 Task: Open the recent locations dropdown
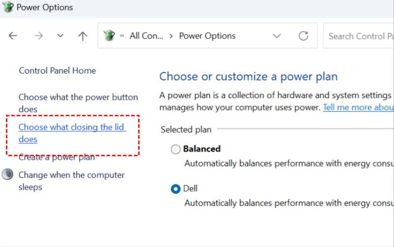coord(60,36)
